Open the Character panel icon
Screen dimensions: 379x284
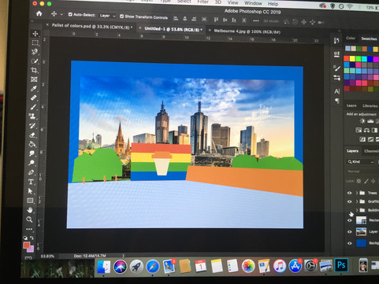[337, 91]
